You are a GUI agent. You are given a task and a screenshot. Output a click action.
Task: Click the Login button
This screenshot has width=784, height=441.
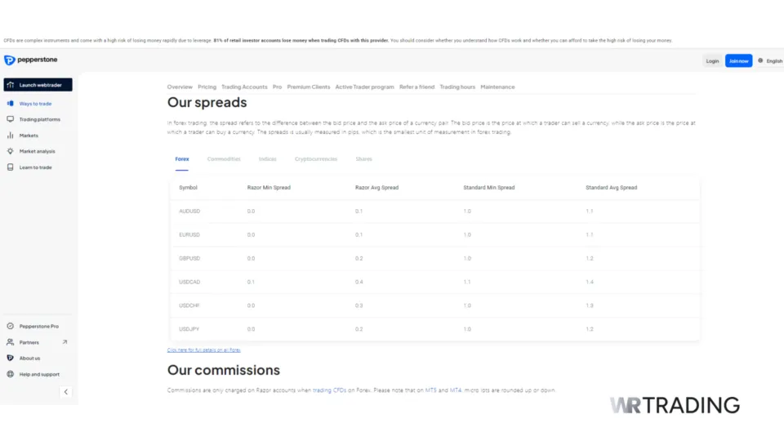(712, 60)
